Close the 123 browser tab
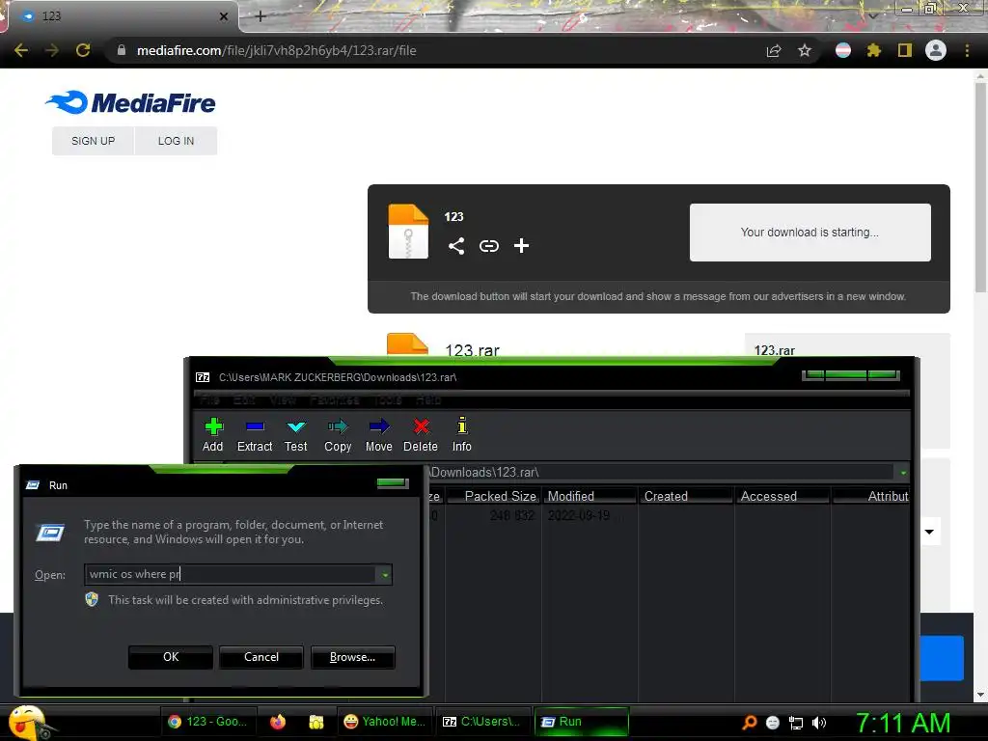The height and width of the screenshot is (741, 988). 224,16
